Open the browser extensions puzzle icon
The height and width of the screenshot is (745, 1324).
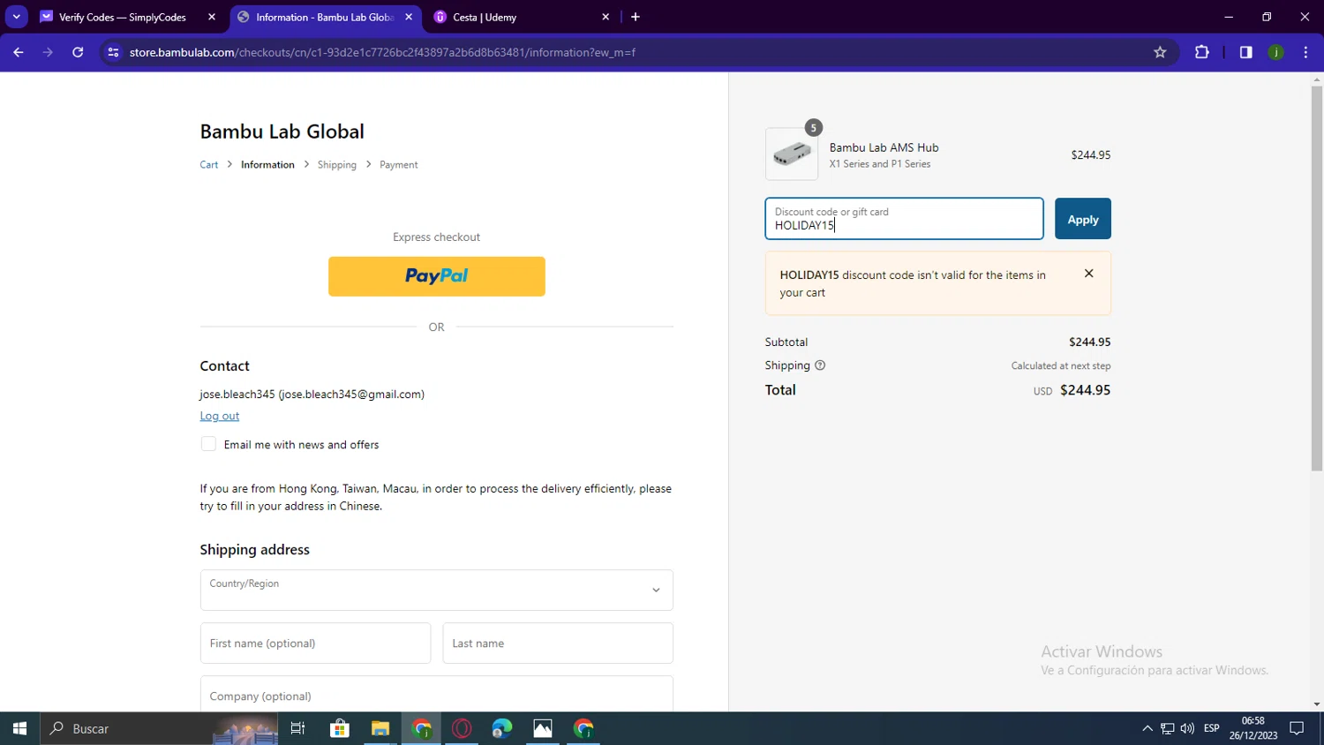point(1201,52)
